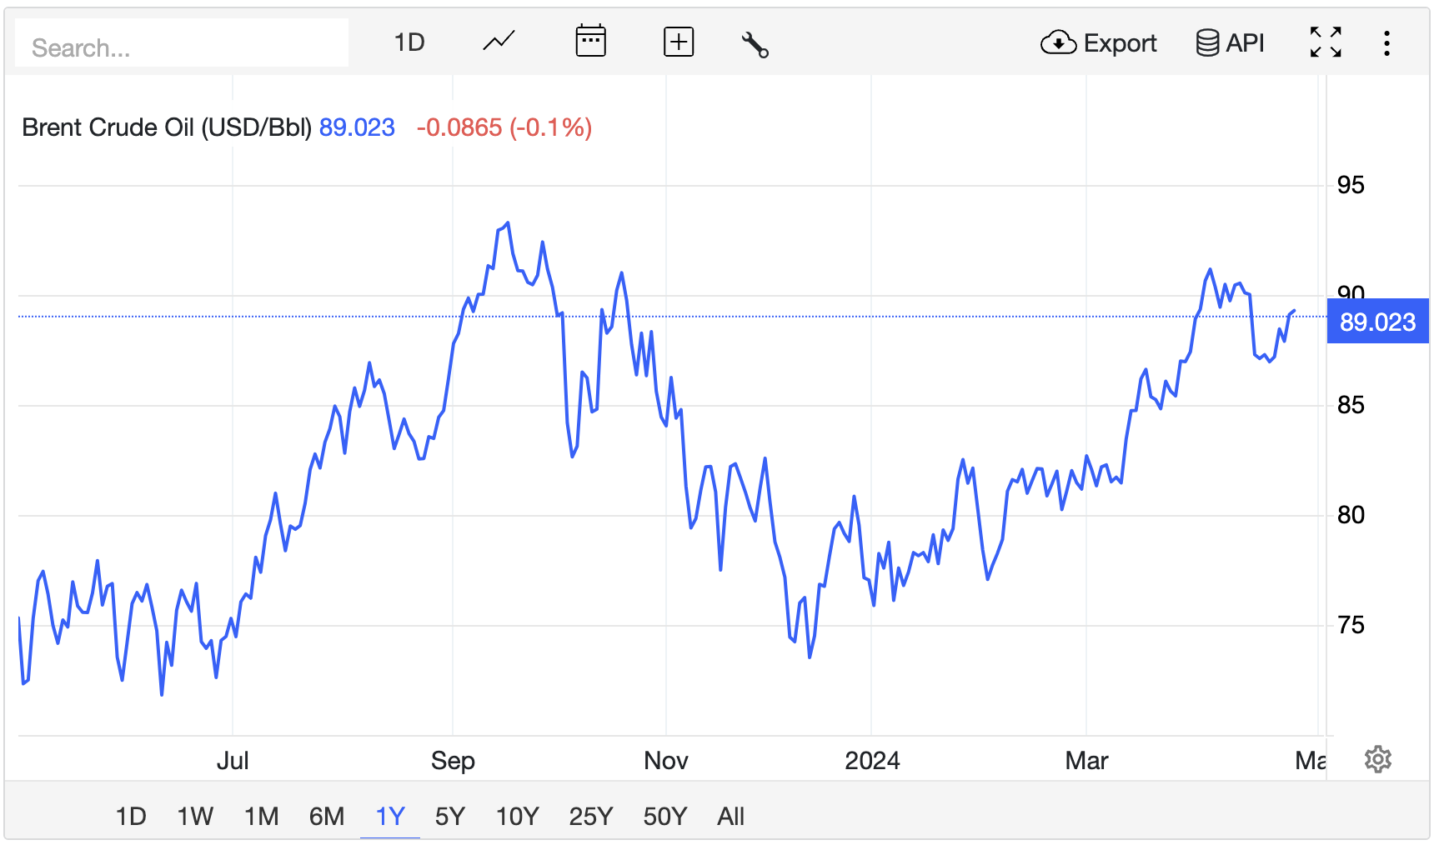Click the 2024 x-axis label
This screenshot has height=845, width=1434.
pyautogui.click(x=872, y=760)
